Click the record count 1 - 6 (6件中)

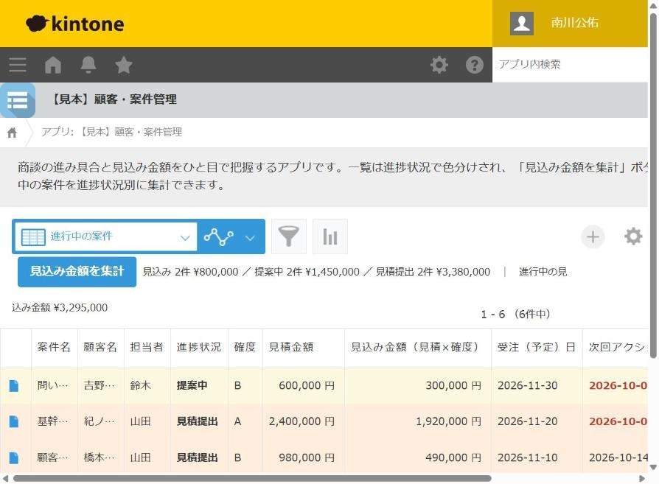click(x=516, y=315)
